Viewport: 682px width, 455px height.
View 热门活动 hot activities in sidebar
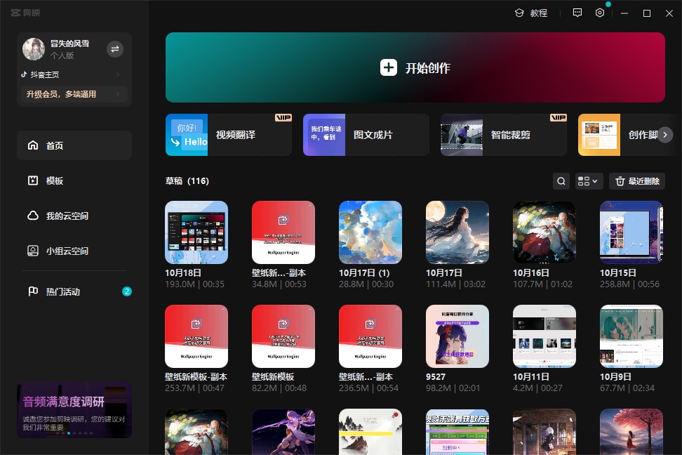coord(33,291)
